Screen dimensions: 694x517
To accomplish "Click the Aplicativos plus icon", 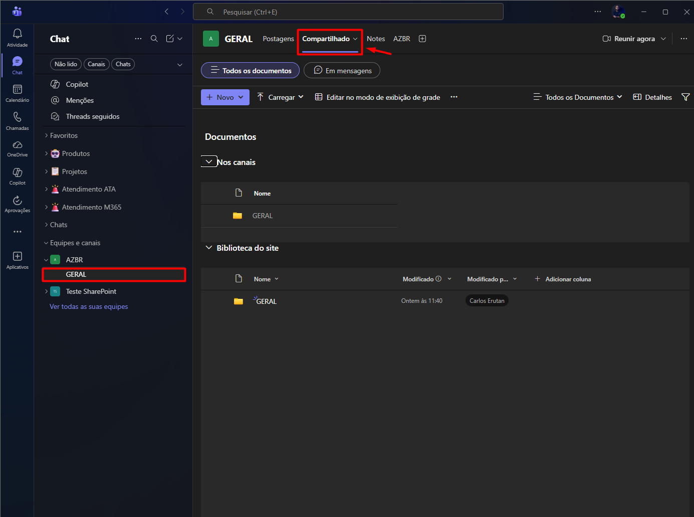I will [x=17, y=257].
